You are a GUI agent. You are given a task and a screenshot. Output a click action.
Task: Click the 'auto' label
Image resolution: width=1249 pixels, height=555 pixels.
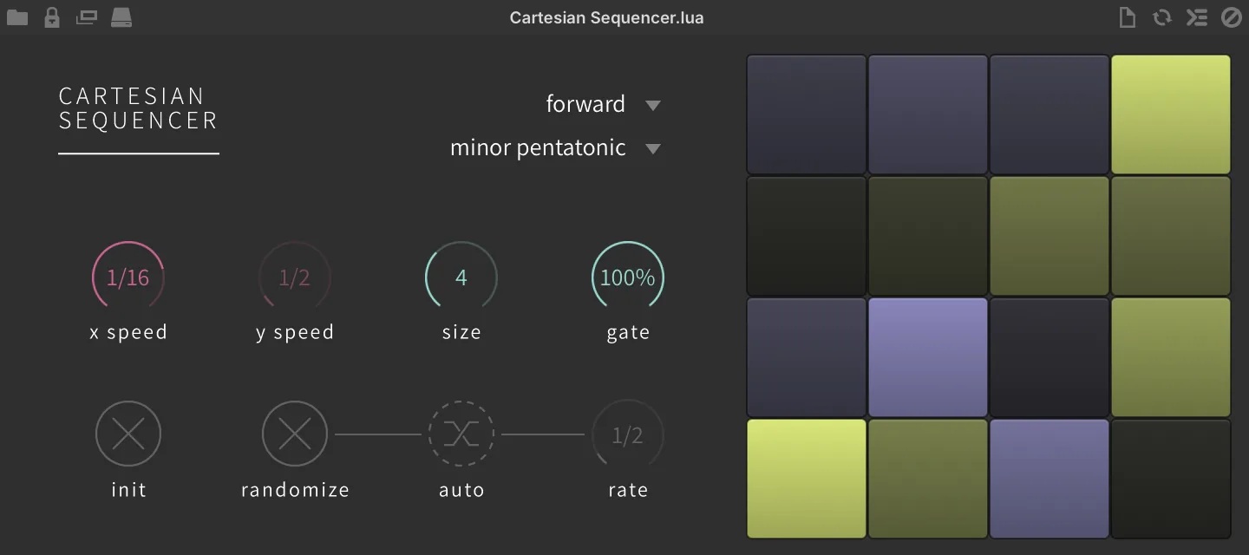pyautogui.click(x=461, y=490)
